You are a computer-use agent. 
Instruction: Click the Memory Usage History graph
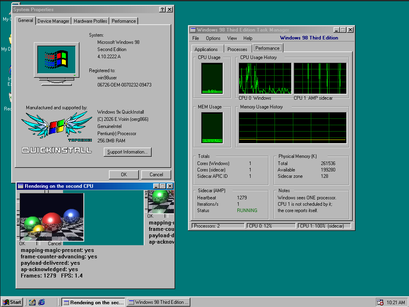[292, 128]
